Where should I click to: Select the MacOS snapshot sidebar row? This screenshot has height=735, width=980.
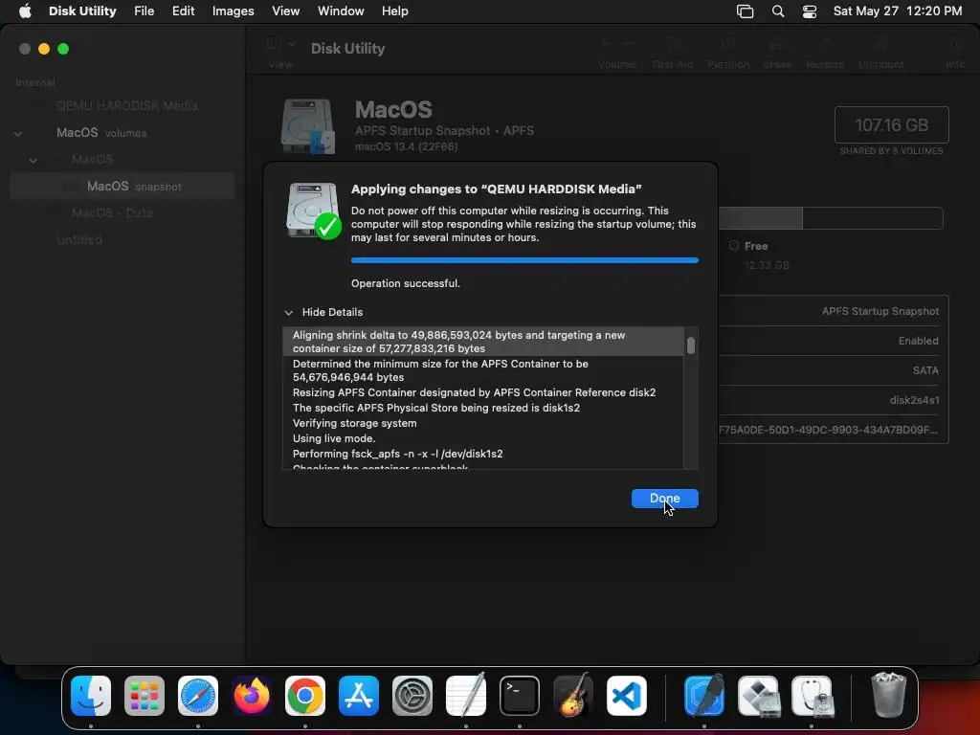pos(122,187)
